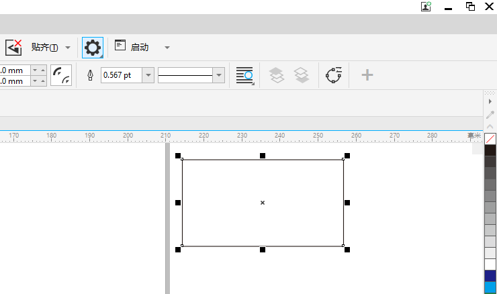Click the eyedropper icon above the palette
Screen dimensions: 497x294
490,114
